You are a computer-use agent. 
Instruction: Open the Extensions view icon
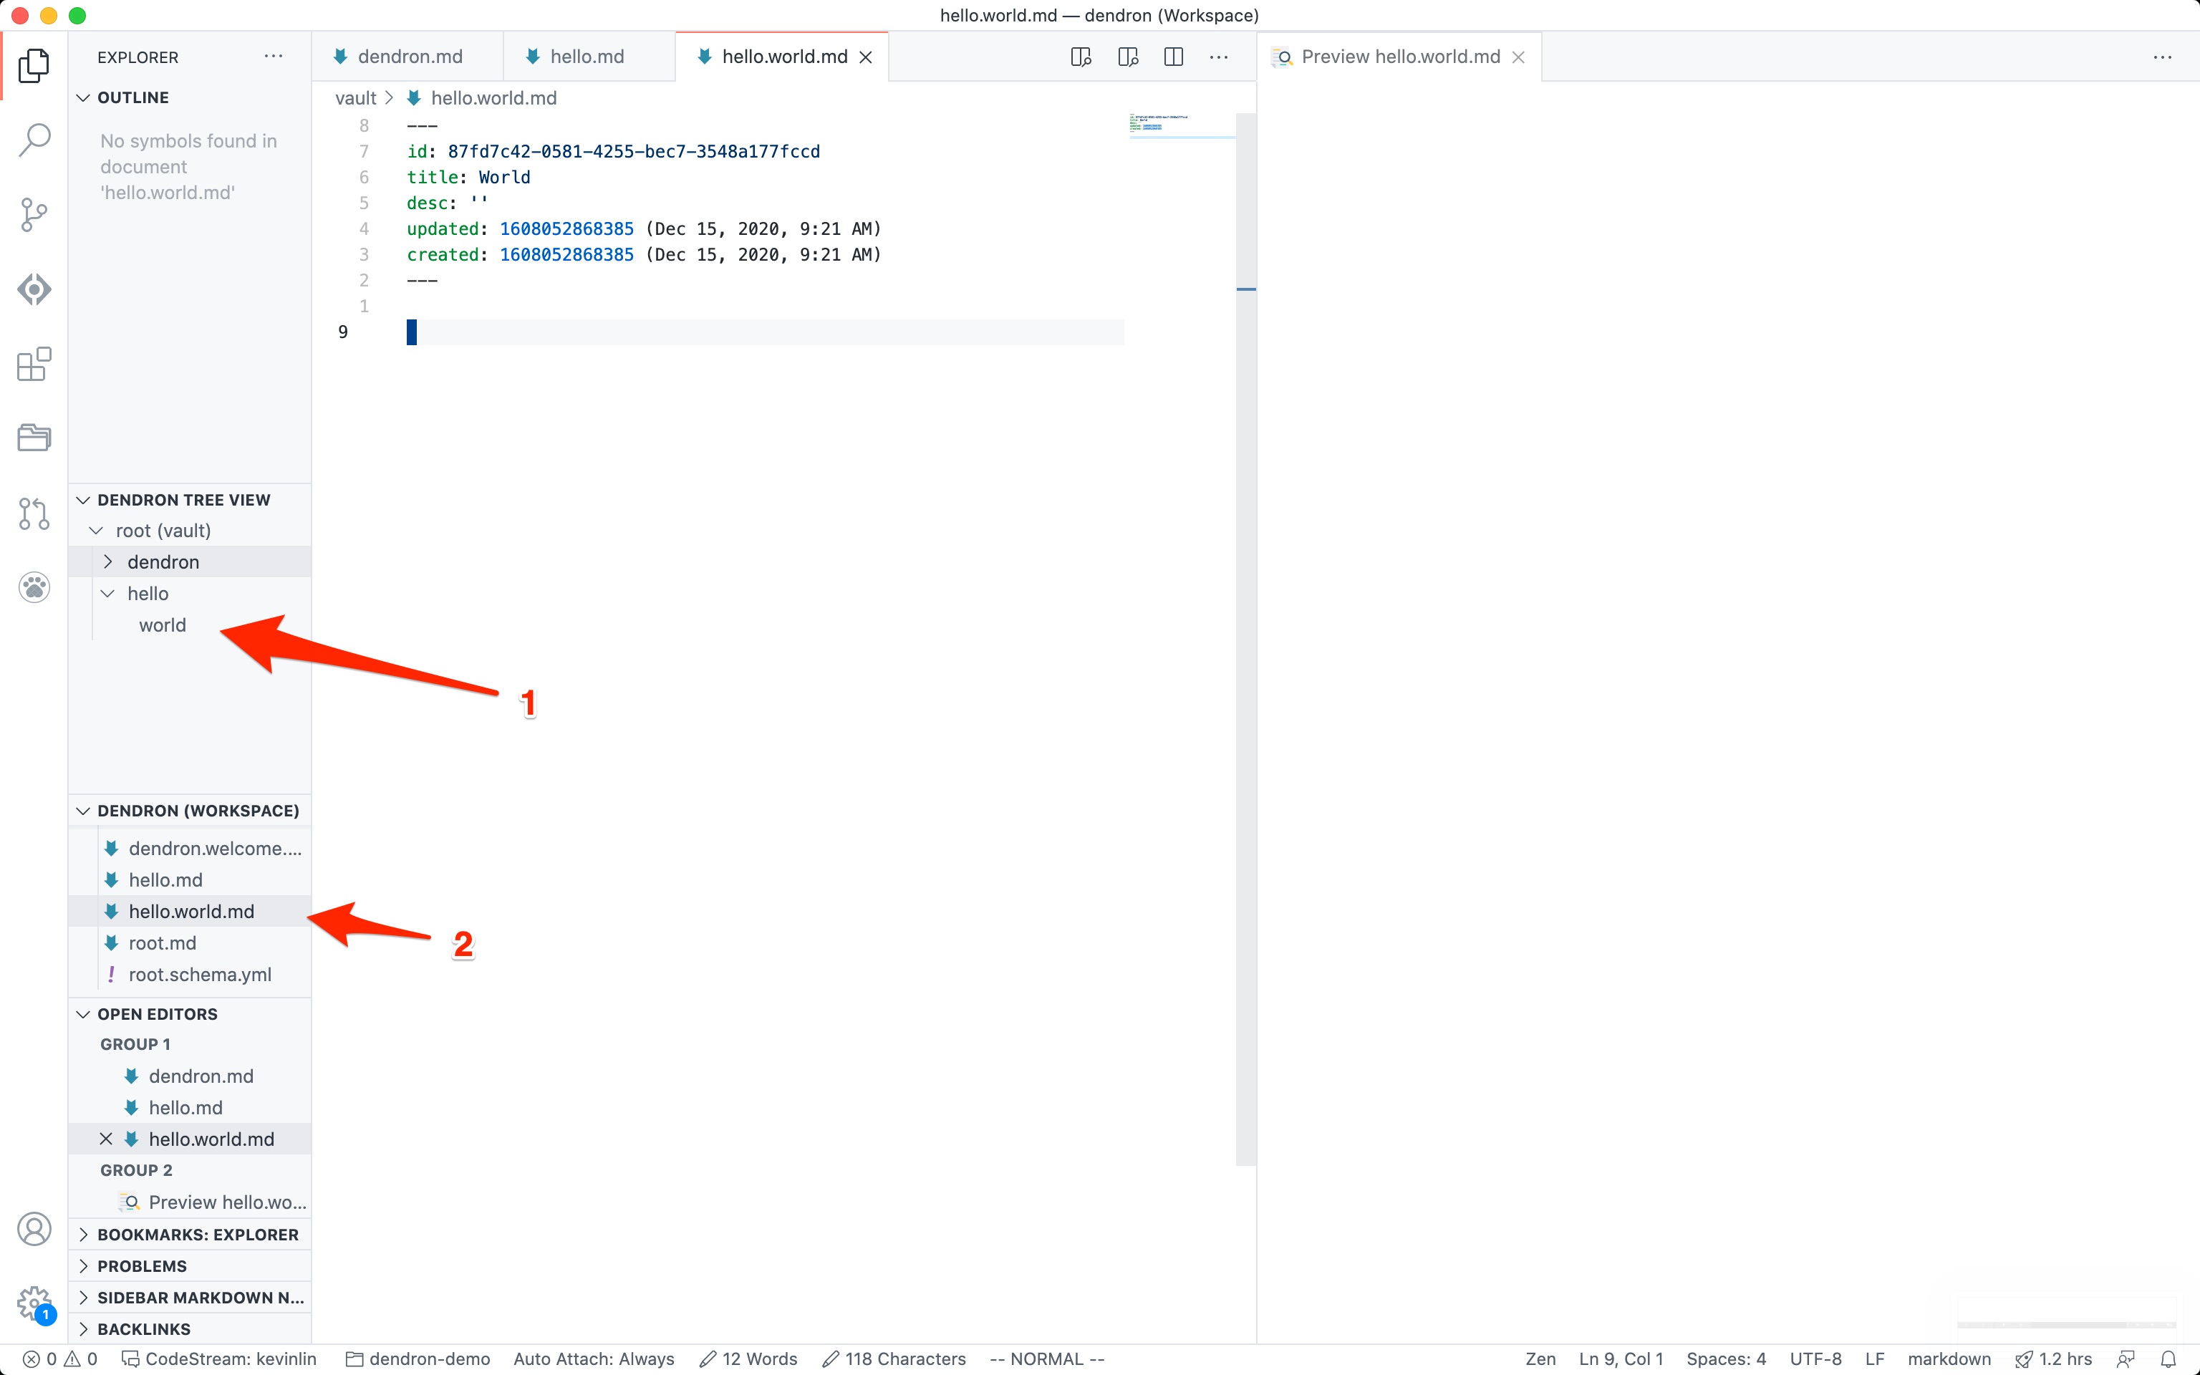pos(34,364)
